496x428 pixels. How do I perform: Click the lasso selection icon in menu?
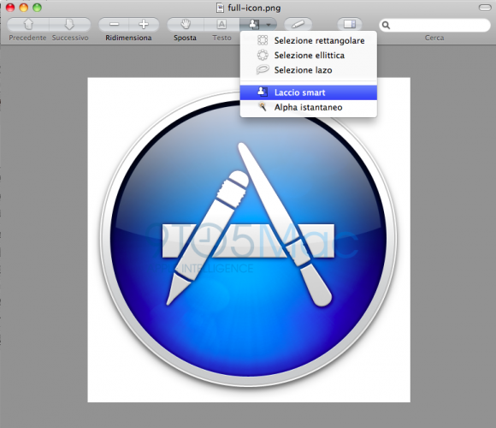(263, 69)
